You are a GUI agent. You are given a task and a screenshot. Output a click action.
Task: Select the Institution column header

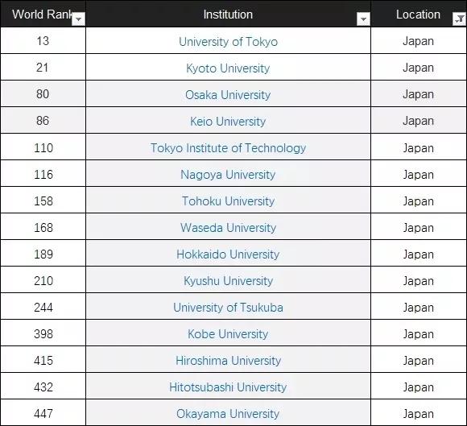(228, 14)
